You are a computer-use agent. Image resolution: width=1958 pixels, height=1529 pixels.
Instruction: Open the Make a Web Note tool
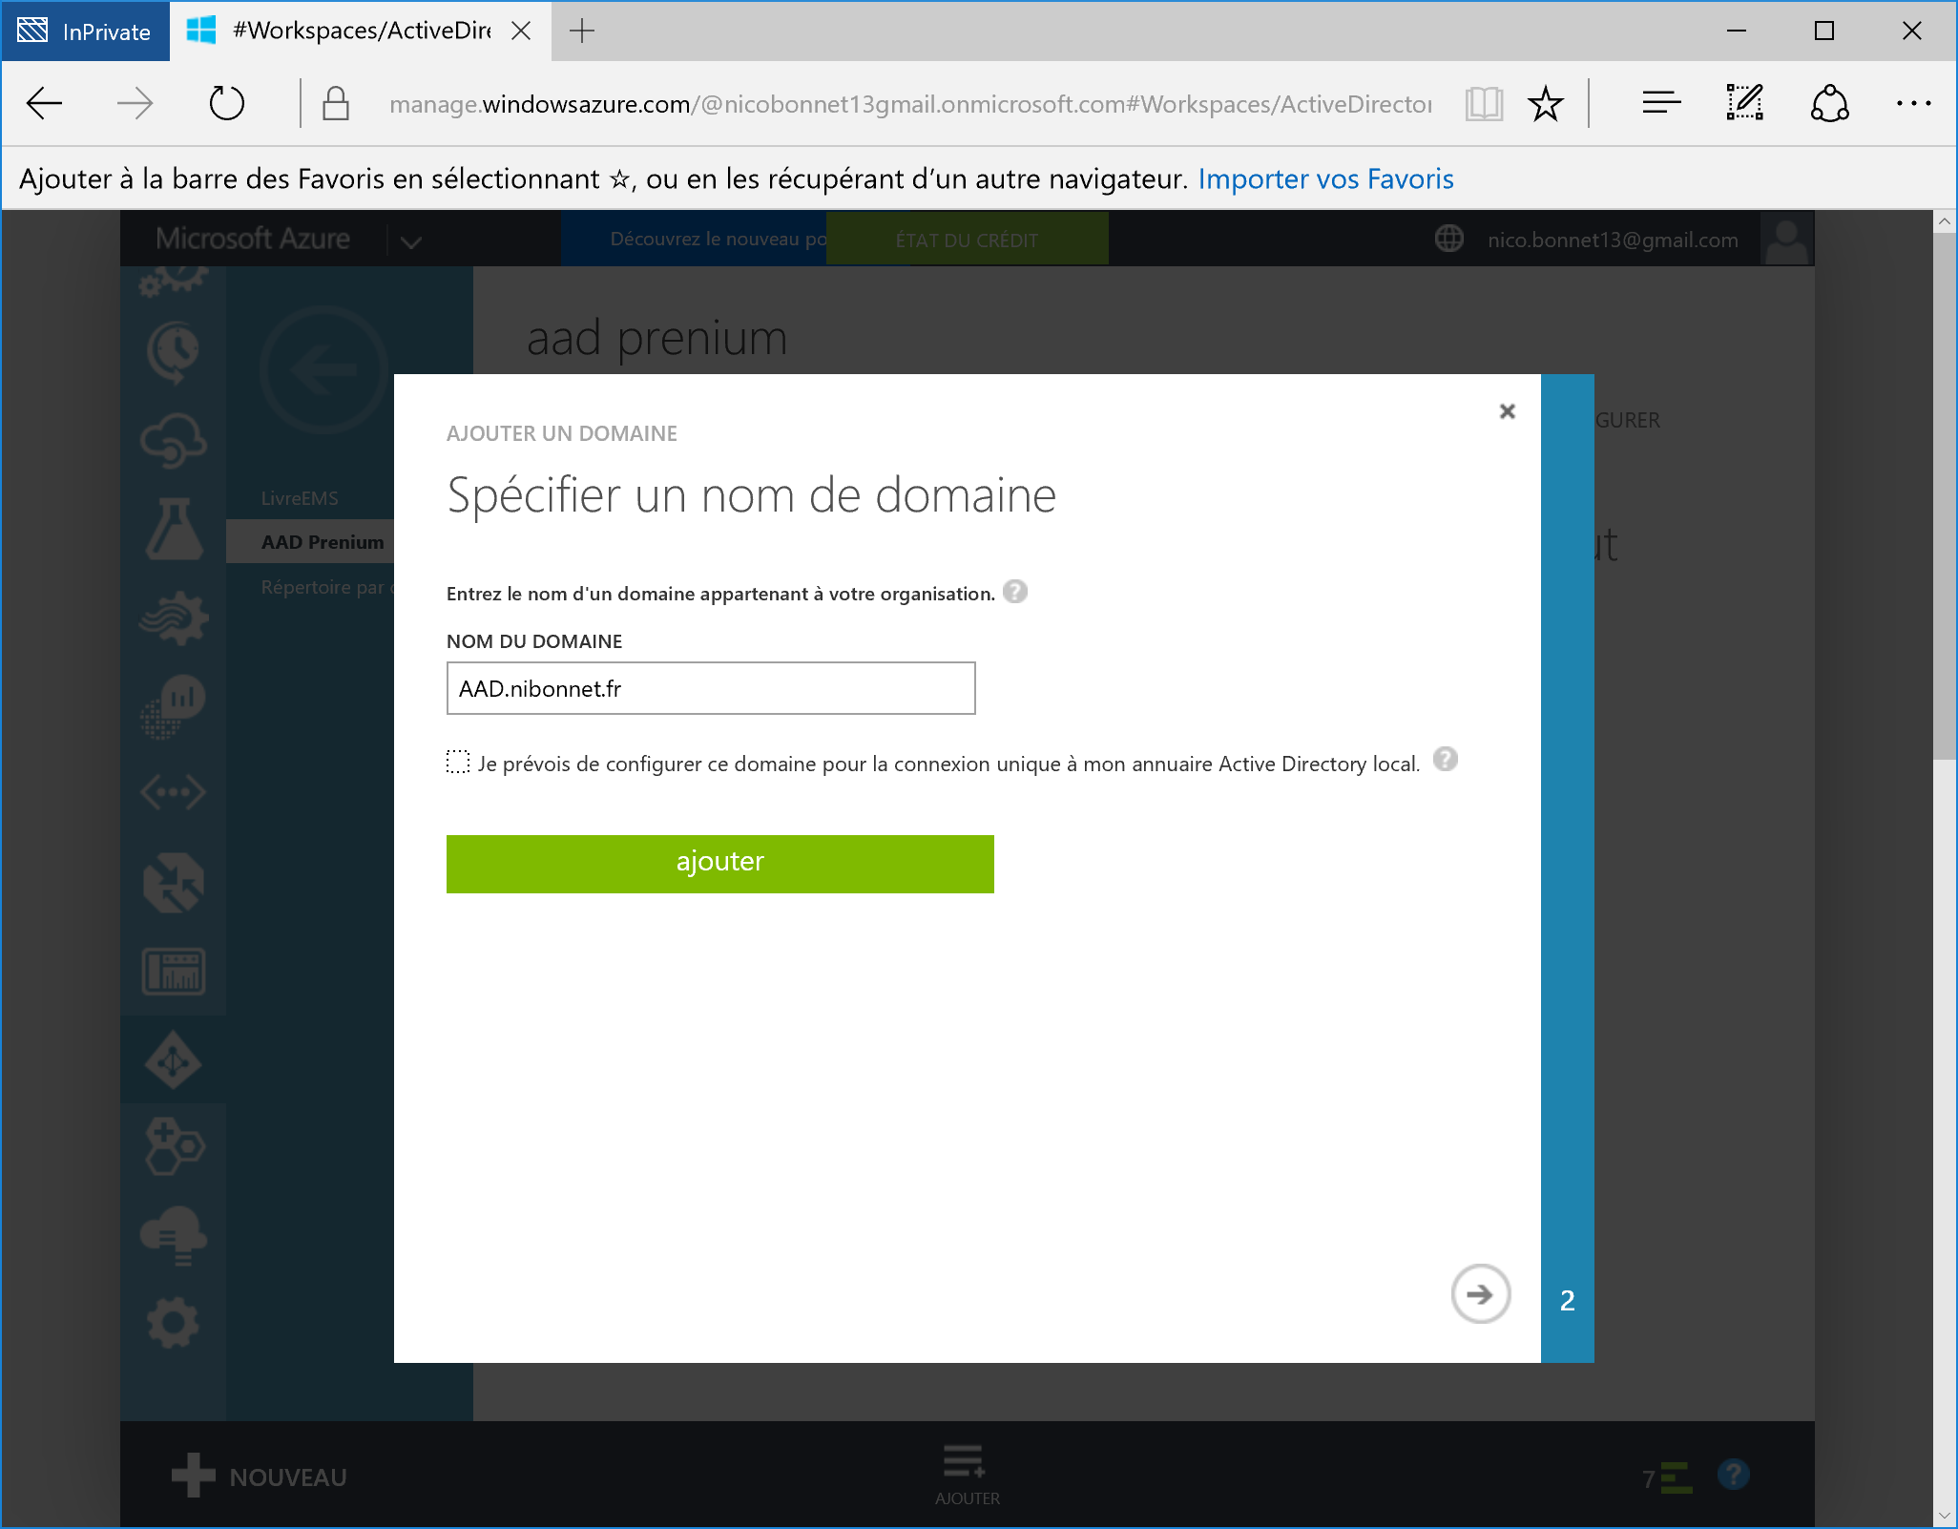(x=1744, y=103)
